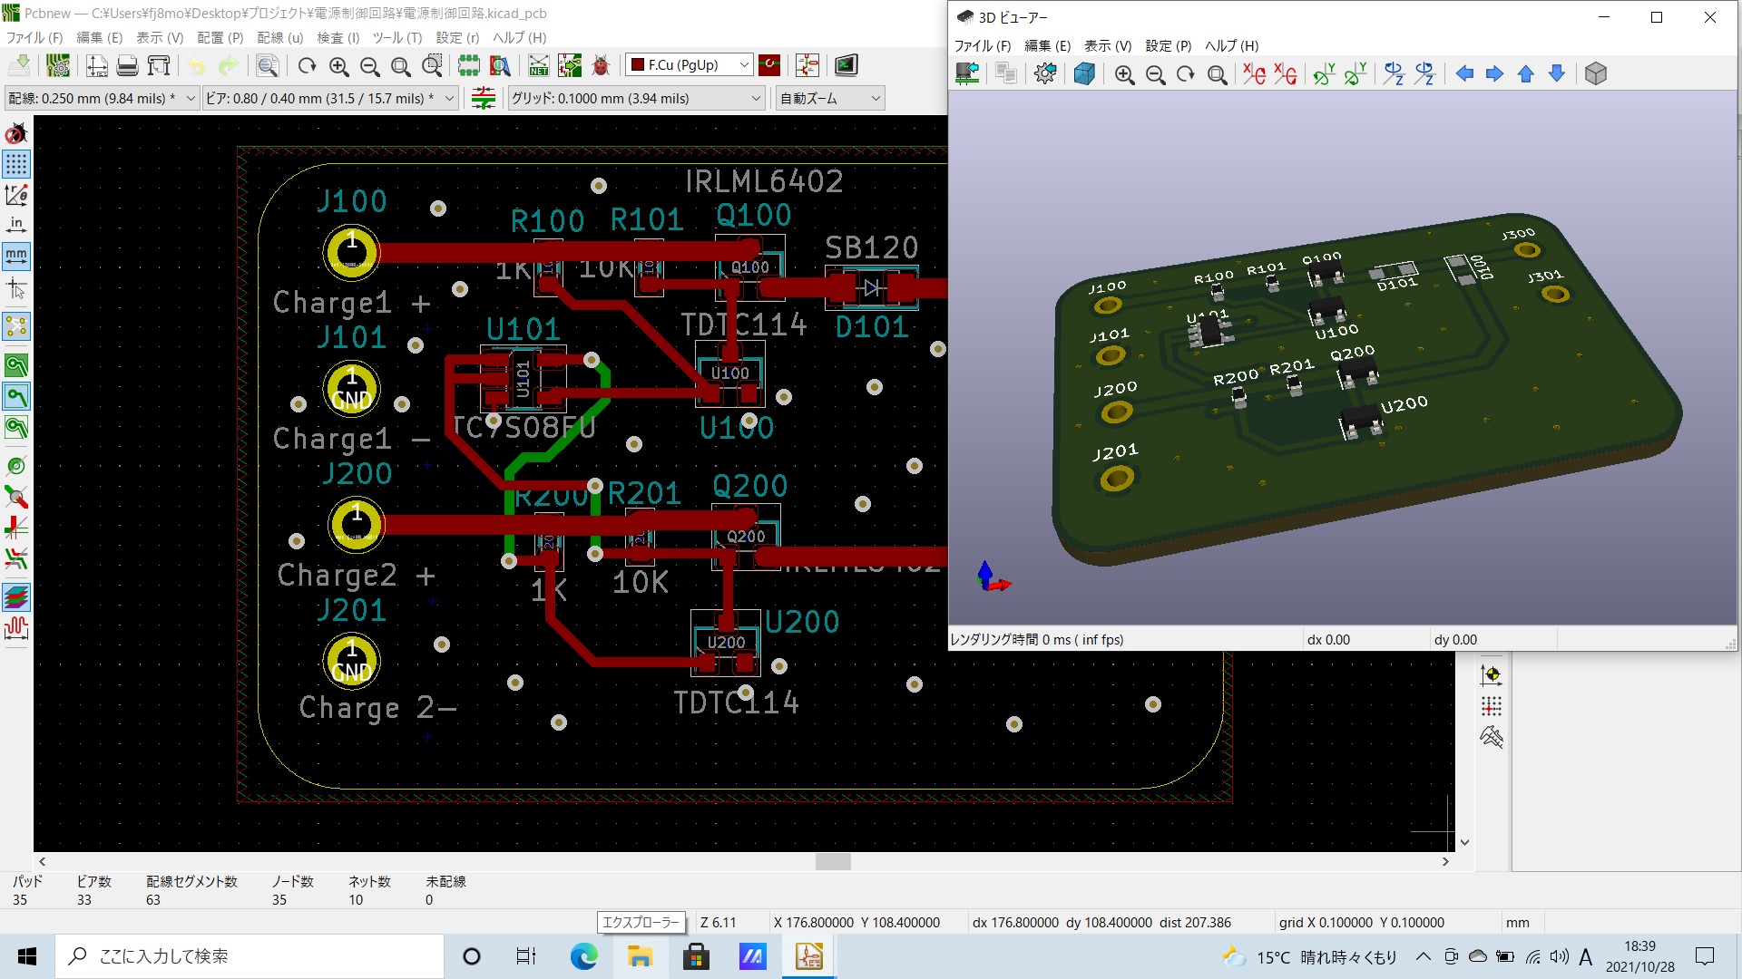
Task: Open 3D viewer 設定 (P) menu
Action: coord(1168,46)
